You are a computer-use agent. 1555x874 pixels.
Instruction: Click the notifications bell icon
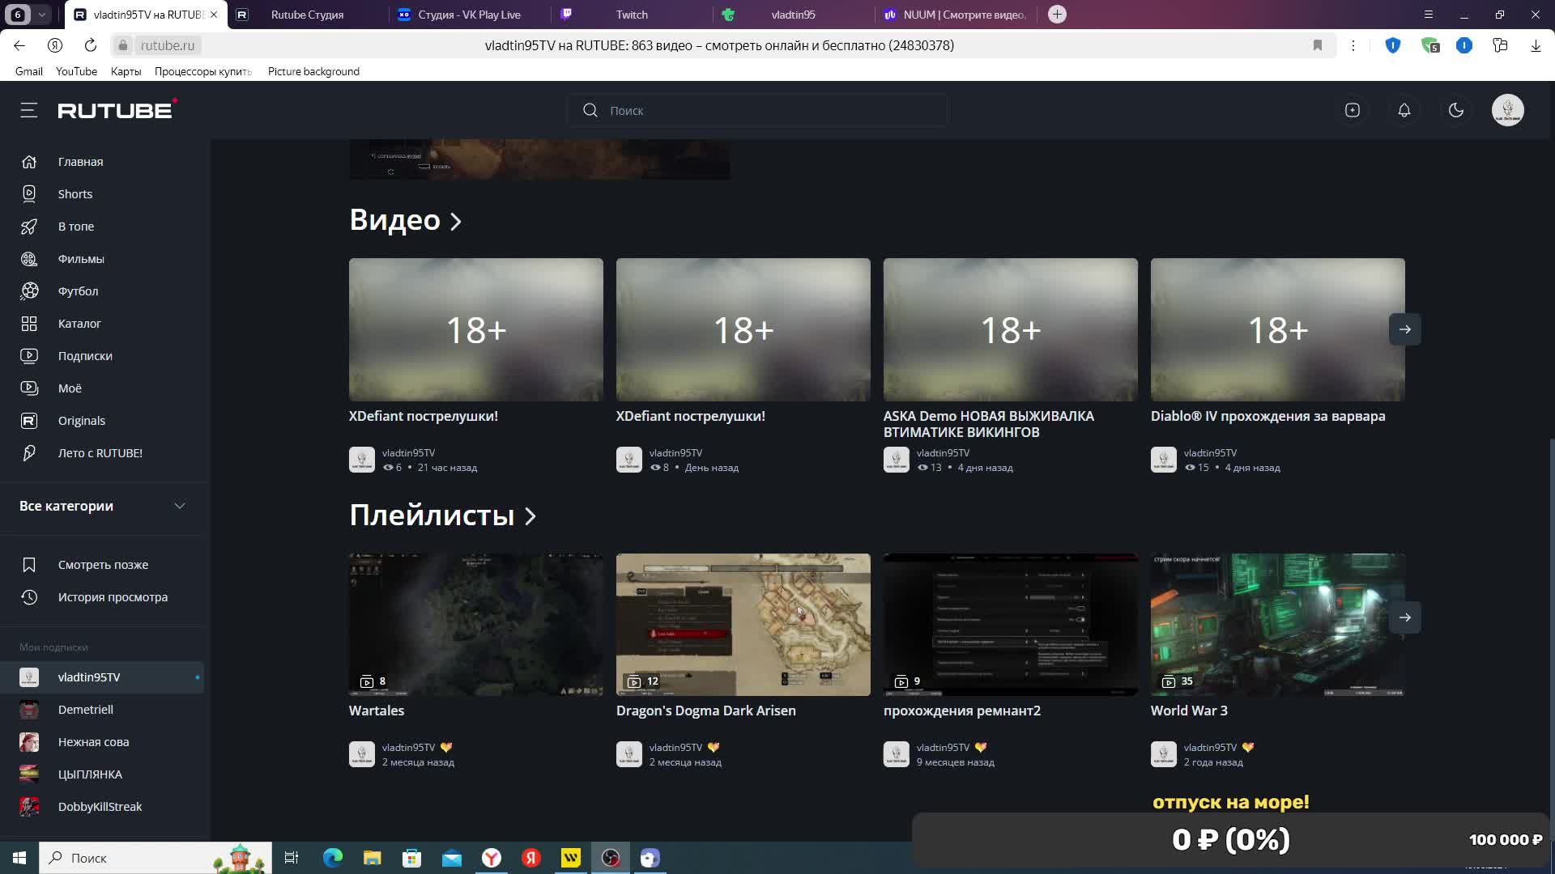pos(1404,110)
